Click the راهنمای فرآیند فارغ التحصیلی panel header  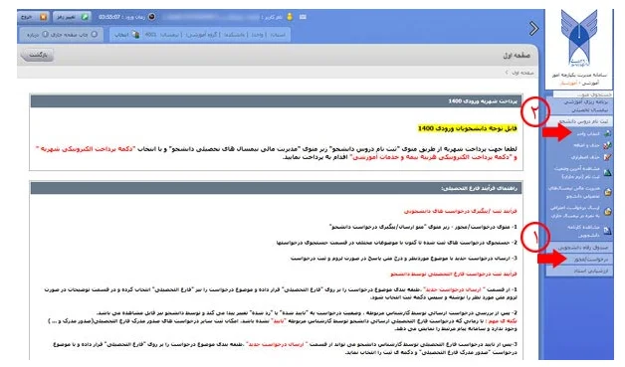[277, 188]
